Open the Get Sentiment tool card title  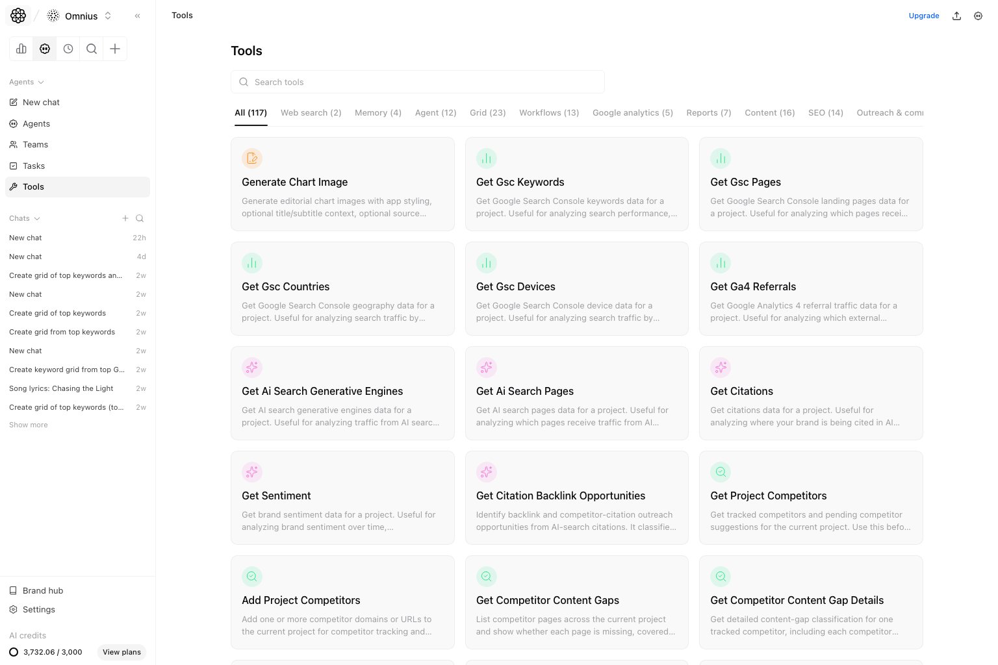[x=276, y=496]
